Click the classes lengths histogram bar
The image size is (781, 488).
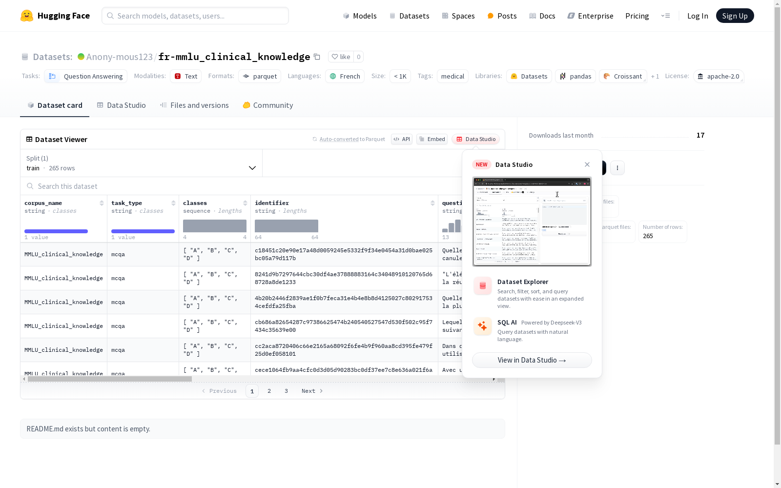tap(215, 226)
